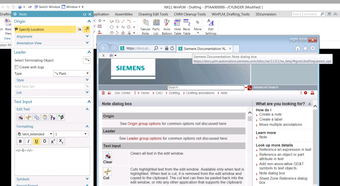Expand the Symbols section
Viewport: 340px width, 186px height.
(x=87, y=179)
